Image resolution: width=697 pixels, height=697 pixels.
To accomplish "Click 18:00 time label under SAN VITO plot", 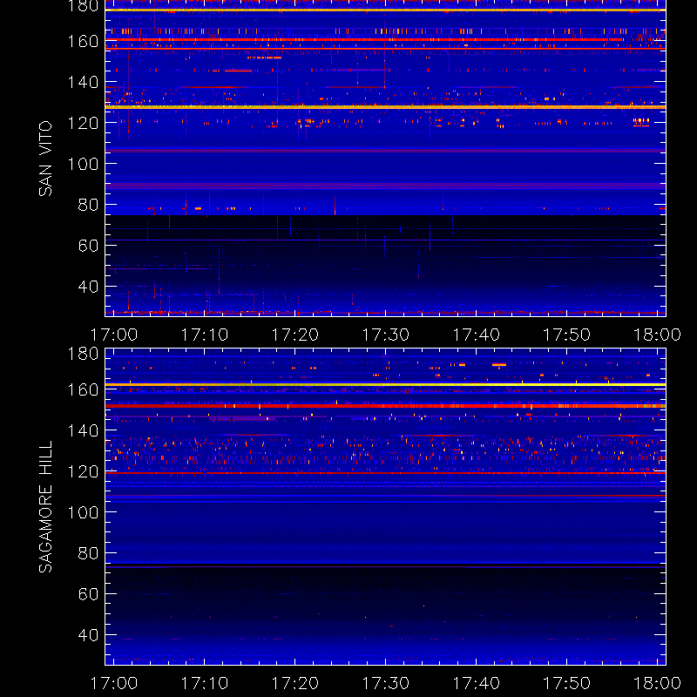I will [x=657, y=335].
